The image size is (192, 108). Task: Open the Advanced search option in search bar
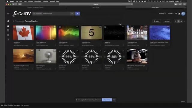click(x=37, y=13)
